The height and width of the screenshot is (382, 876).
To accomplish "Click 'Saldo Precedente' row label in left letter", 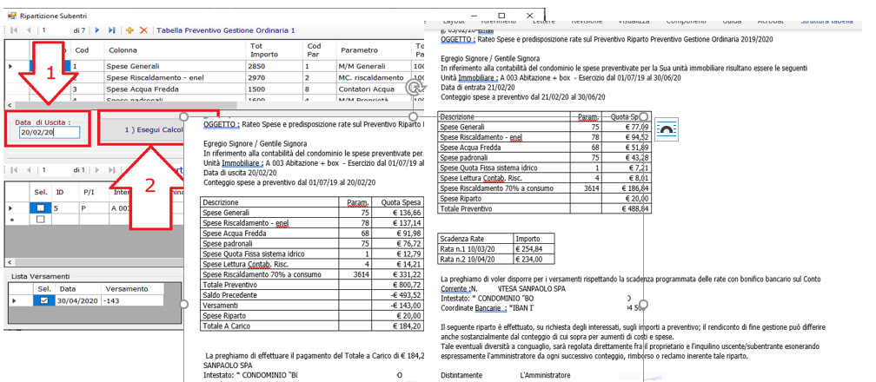I will pyautogui.click(x=269, y=295).
